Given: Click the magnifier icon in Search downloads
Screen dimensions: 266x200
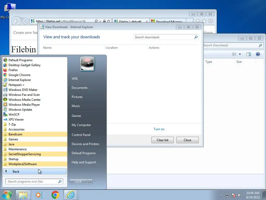Looking at the screenshot, I should point(196,37).
